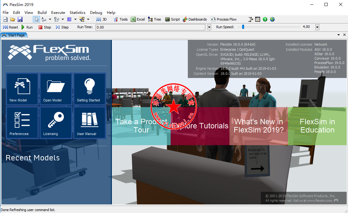
Task: Click the create and connect objects icon
Action: pyautogui.click(x=82, y=19)
